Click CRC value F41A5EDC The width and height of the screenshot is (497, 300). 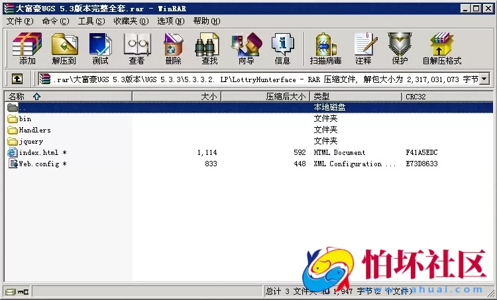tap(421, 153)
